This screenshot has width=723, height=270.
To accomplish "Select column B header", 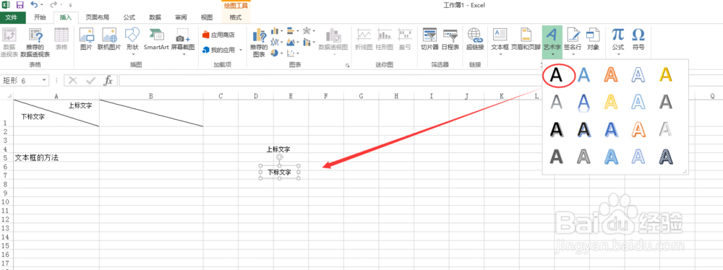I will [151, 96].
